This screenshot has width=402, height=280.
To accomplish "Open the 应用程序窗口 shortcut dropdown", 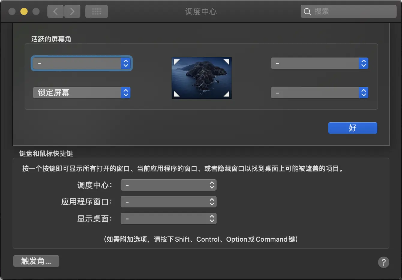I will 168,202.
